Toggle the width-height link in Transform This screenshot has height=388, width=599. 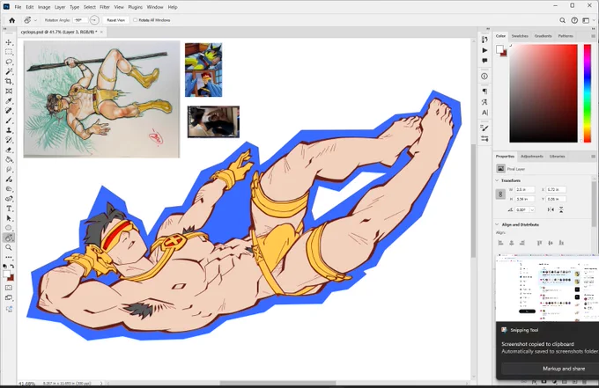(x=500, y=194)
